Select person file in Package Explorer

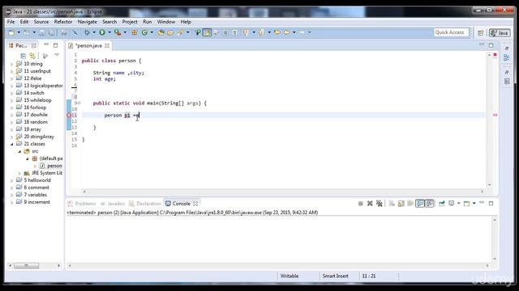pos(50,166)
